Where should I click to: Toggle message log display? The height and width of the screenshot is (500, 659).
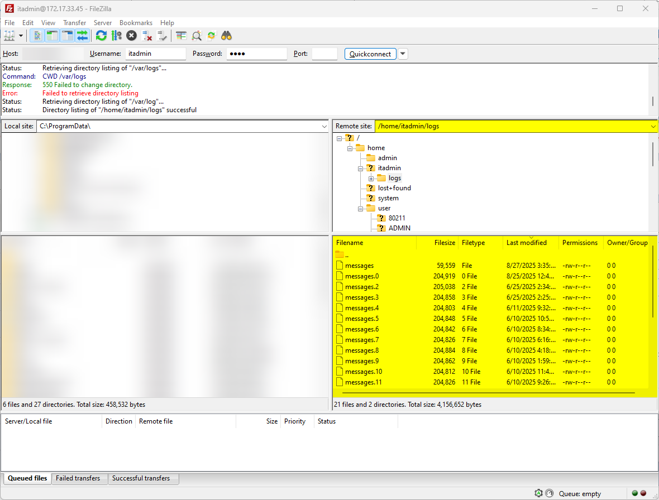pyautogui.click(x=37, y=36)
